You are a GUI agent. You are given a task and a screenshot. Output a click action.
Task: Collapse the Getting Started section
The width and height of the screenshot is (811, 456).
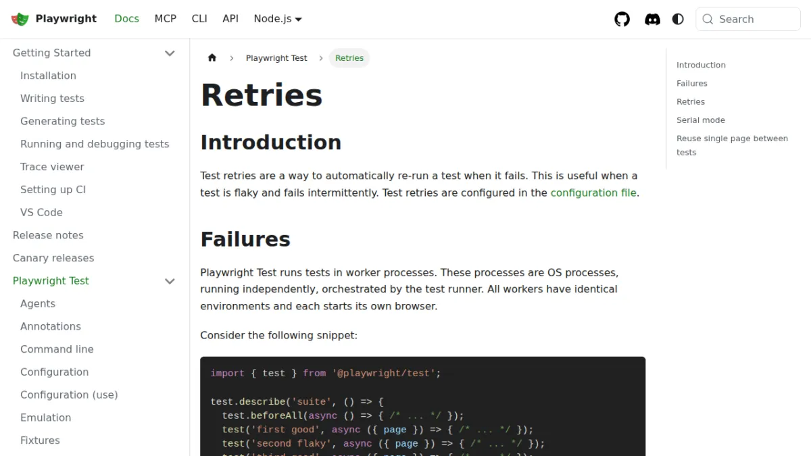[170, 53]
